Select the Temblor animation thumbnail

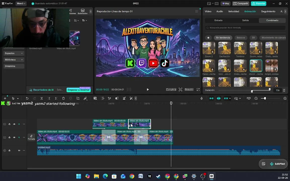[x=240, y=48]
